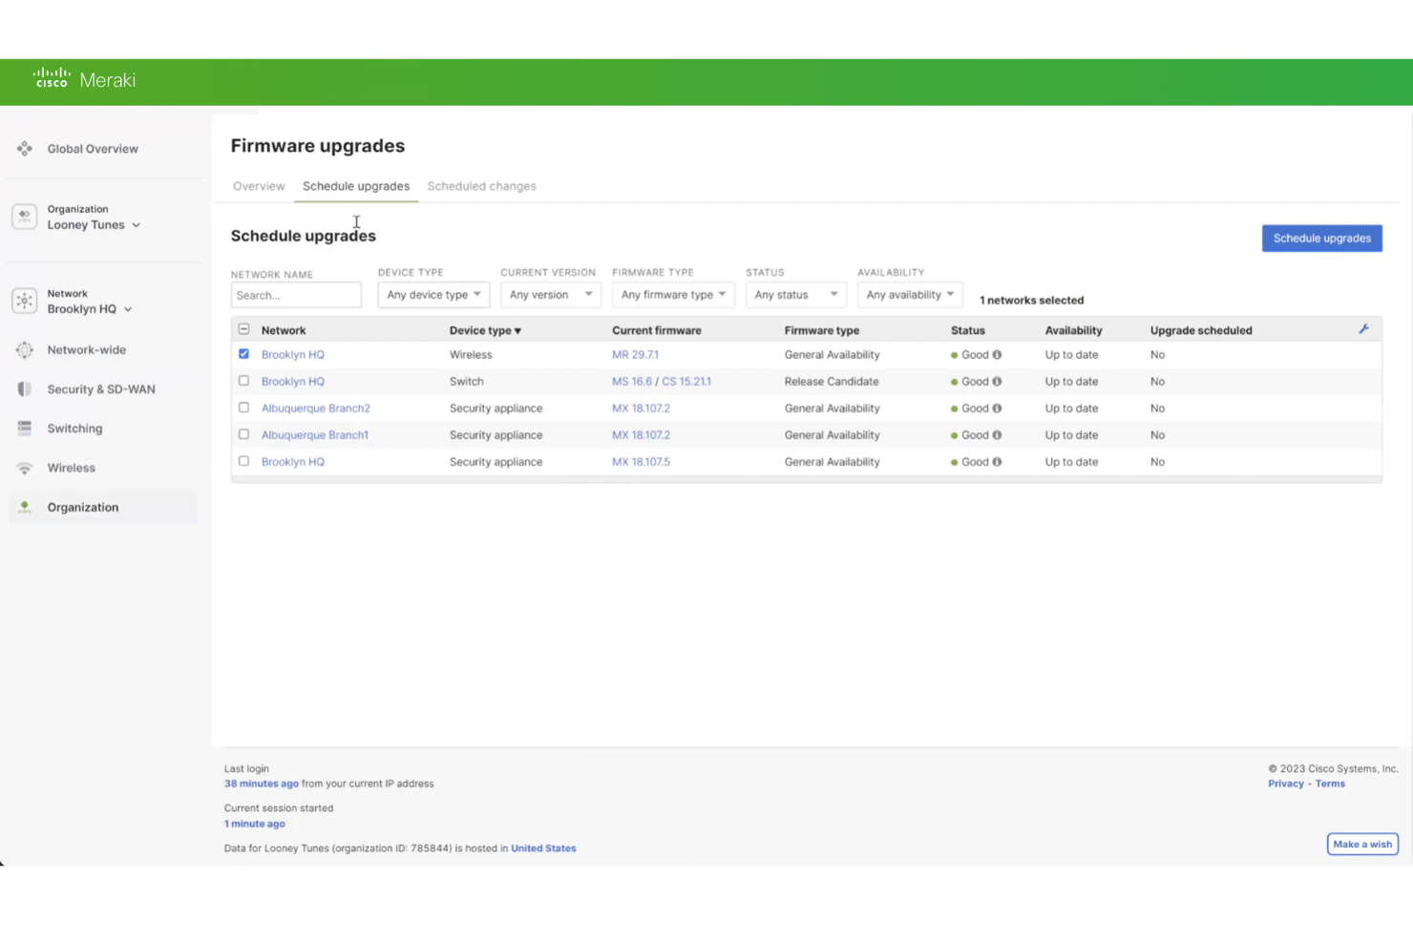Open Organization menu item in sidebar
The height and width of the screenshot is (942, 1413).
coord(83,507)
